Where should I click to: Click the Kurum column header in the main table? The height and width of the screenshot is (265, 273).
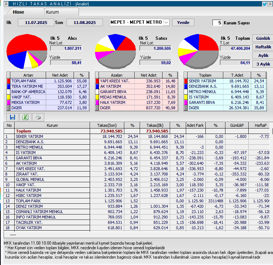[x=52, y=125]
